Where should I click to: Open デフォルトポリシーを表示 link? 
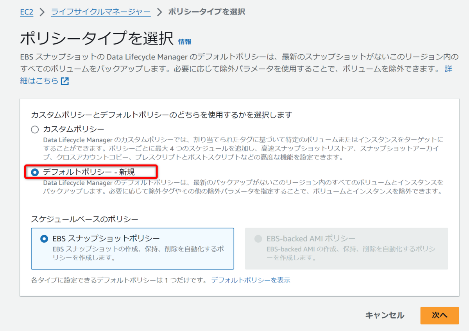[x=251, y=280]
